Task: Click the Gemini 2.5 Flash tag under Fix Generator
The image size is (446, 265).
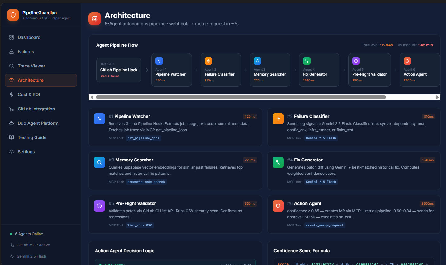Action: (321, 182)
